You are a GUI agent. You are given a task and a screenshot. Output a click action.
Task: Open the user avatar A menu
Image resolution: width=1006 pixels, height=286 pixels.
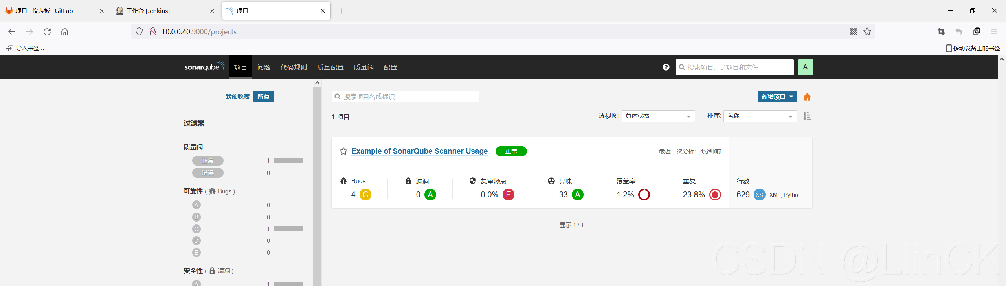coord(805,67)
